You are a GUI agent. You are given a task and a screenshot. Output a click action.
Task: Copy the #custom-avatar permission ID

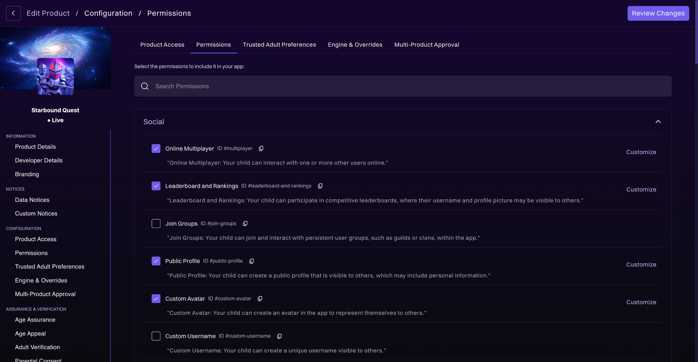[x=260, y=298]
